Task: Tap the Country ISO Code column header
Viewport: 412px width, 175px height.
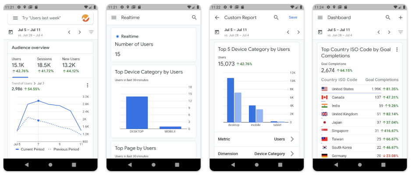Action: pyautogui.click(x=339, y=80)
